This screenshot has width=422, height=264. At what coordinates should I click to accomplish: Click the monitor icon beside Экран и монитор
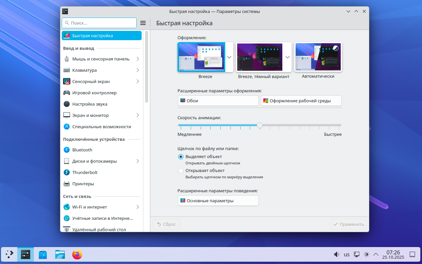pyautogui.click(x=67, y=115)
